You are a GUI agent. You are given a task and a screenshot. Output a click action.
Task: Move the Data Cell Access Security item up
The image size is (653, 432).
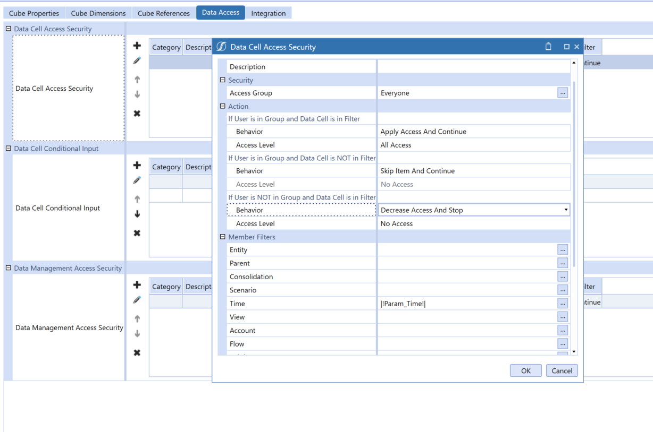[137, 79]
